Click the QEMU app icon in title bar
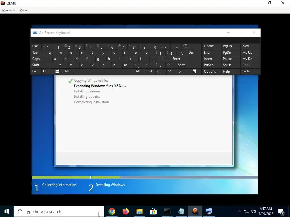The height and width of the screenshot is (217, 290). point(3,3)
